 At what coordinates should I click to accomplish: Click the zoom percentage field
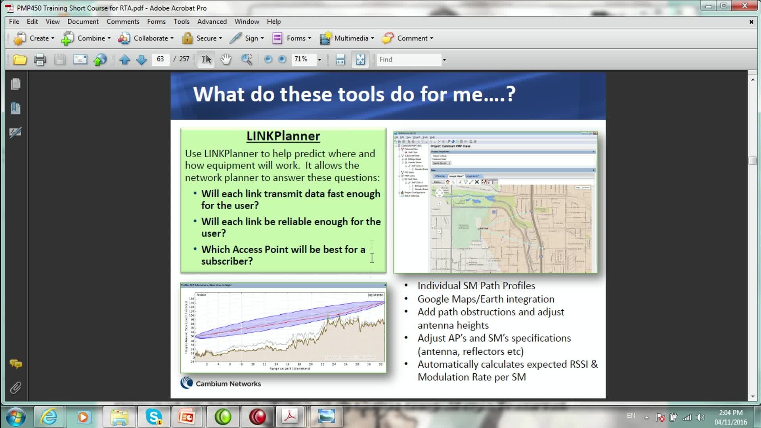tap(304, 59)
